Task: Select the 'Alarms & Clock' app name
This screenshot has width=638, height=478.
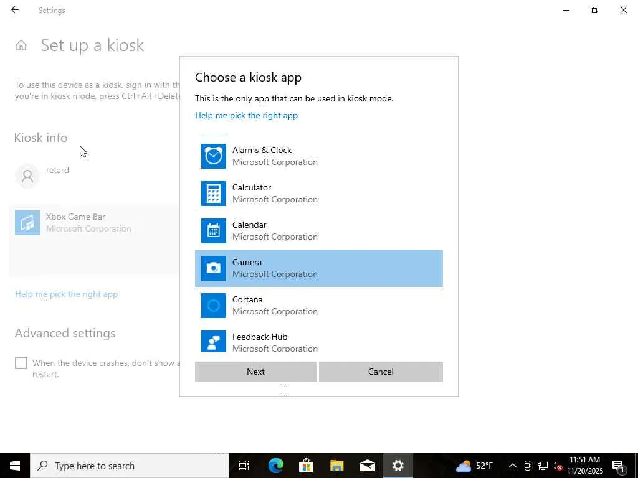Action: 262,150
